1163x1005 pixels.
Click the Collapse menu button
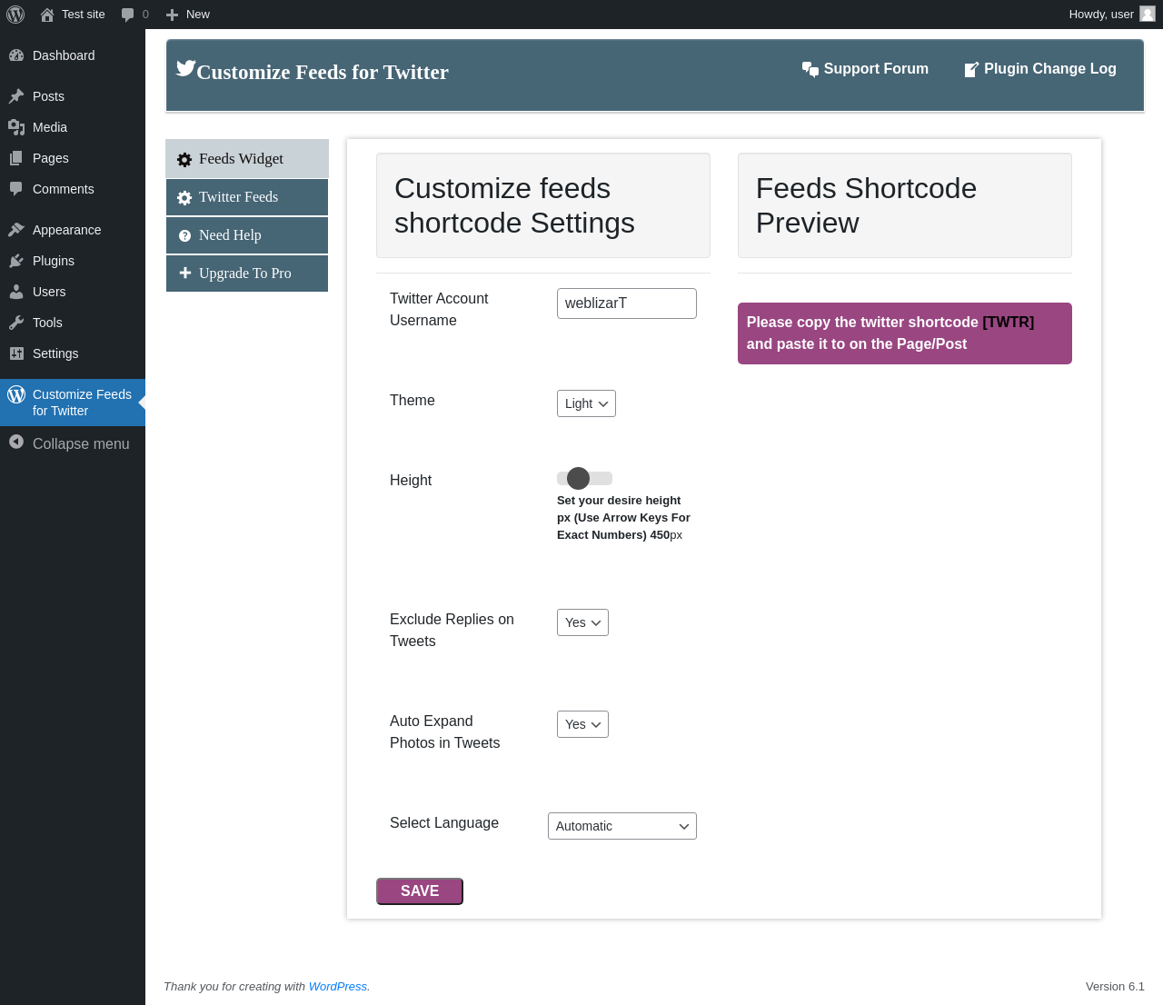point(73,443)
